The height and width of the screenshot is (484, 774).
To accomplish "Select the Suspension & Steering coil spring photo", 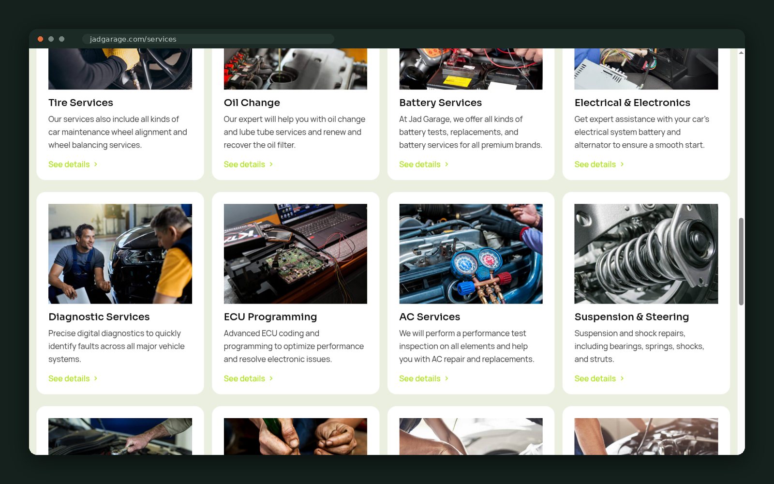I will [646, 254].
